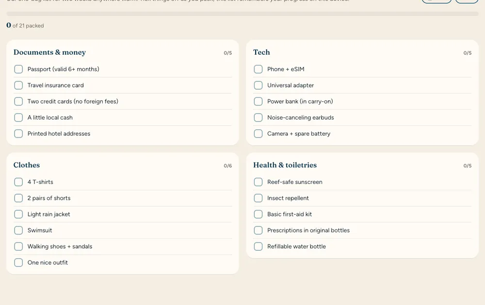Tick the A little local cash box
The width and height of the screenshot is (485, 305).
(x=18, y=117)
